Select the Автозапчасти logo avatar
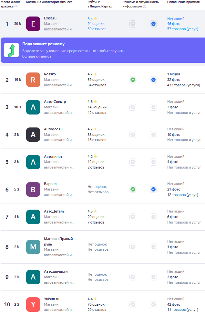205x317 pixels. (33, 277)
